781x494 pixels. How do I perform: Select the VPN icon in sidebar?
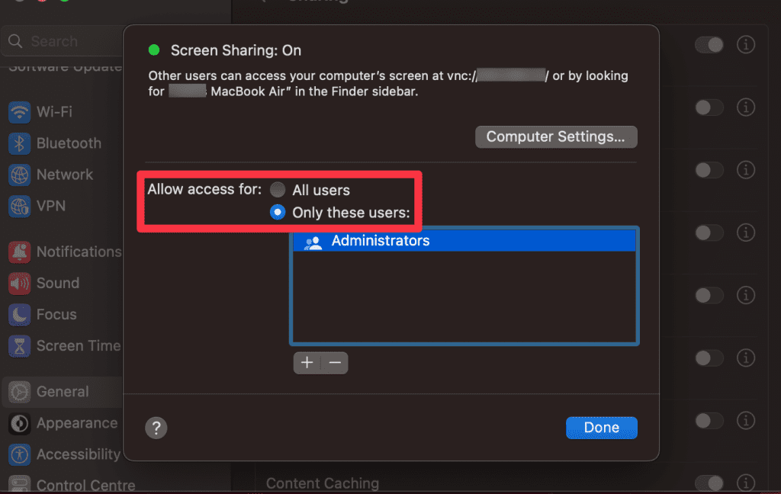tap(19, 206)
